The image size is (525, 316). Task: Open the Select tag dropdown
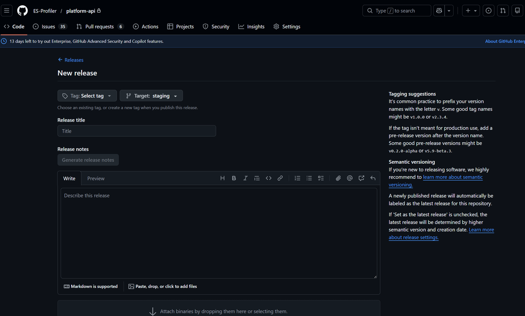pos(87,96)
